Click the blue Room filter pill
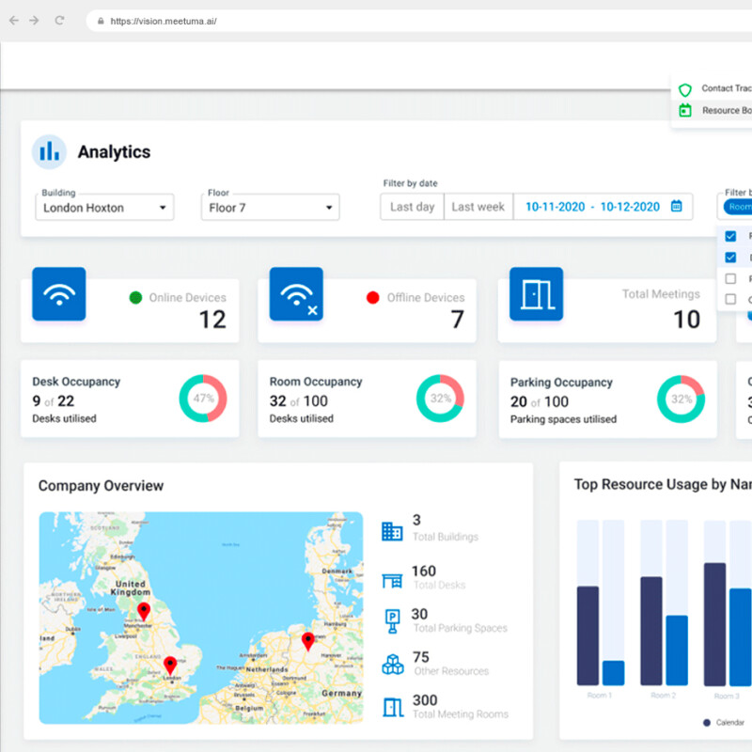The width and height of the screenshot is (752, 752). point(738,207)
